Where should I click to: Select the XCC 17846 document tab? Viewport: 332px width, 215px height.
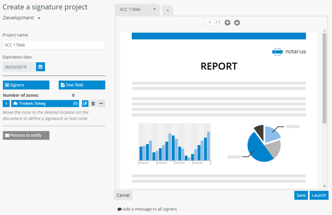130,9
